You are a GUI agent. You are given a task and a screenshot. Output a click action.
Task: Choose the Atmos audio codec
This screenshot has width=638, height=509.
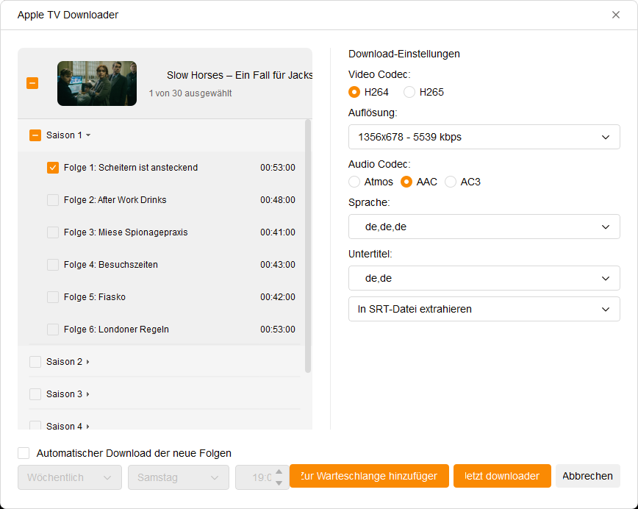pos(354,182)
